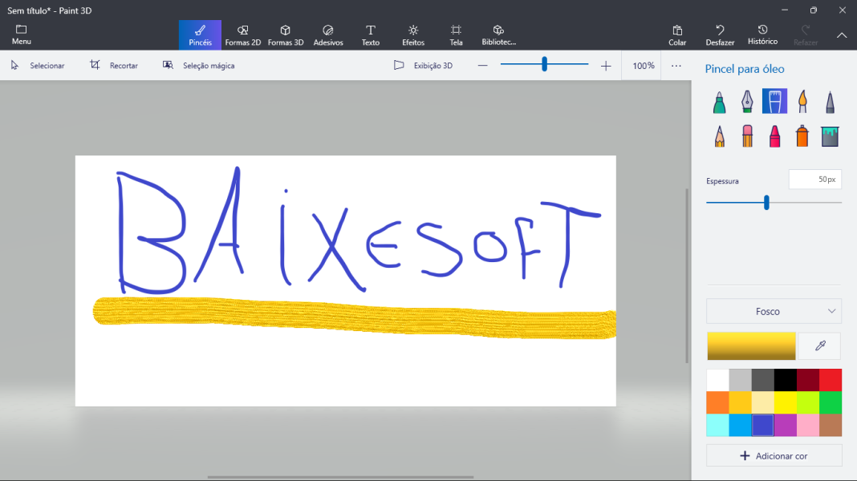The height and width of the screenshot is (481, 857).
Task: Select the Pencil tool
Action: [x=719, y=136]
